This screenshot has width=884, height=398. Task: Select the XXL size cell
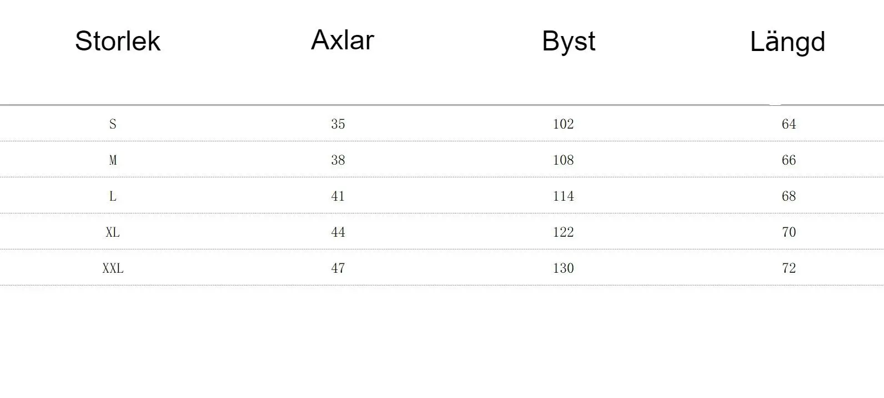click(x=113, y=268)
